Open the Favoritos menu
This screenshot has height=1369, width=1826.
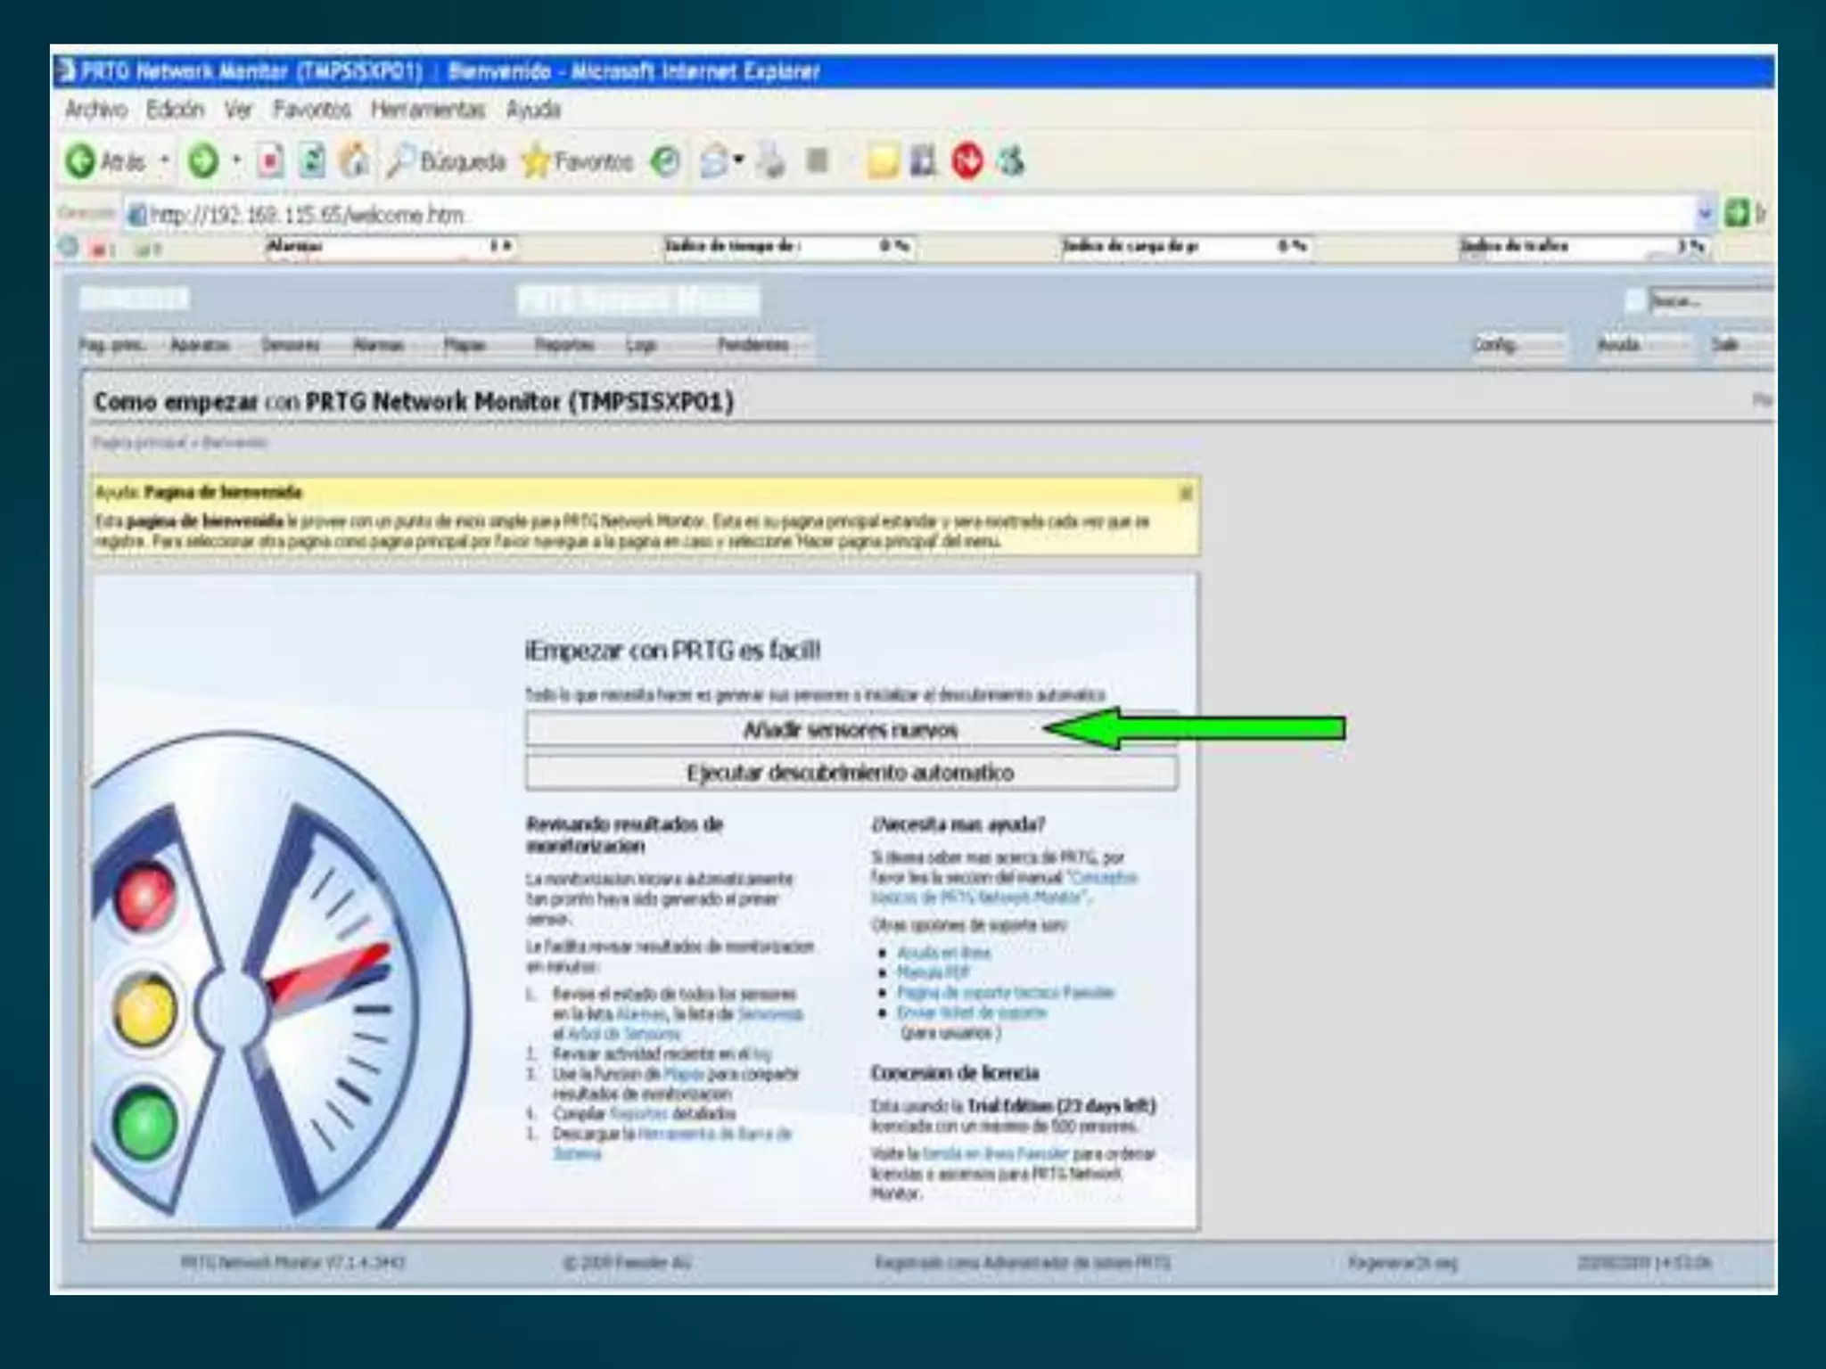point(311,110)
